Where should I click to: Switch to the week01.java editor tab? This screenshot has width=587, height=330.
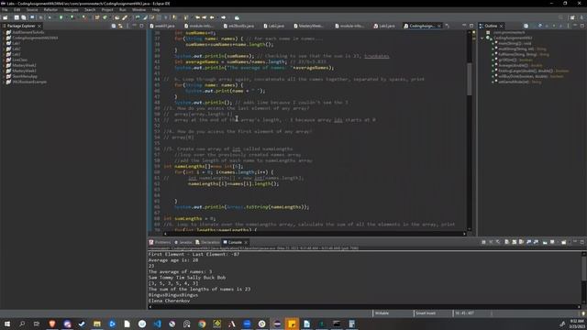coord(162,26)
